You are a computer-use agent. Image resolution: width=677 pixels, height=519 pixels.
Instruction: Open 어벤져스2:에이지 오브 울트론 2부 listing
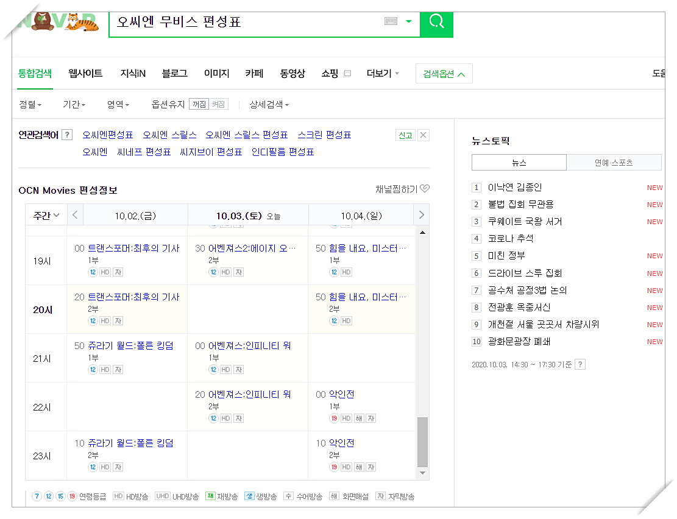click(x=252, y=249)
